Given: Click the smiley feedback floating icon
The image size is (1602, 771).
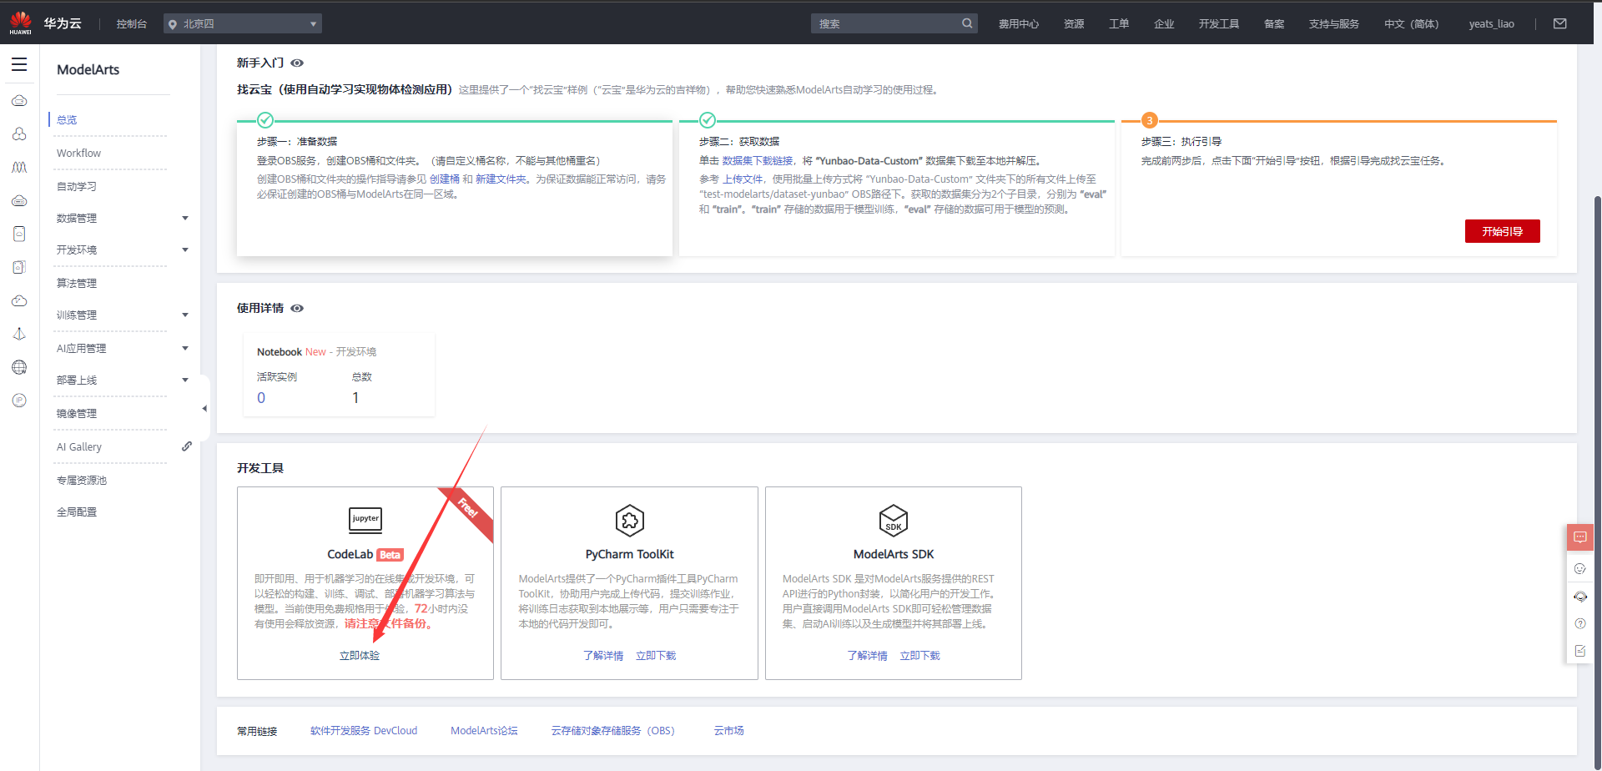Looking at the screenshot, I should (x=1580, y=569).
